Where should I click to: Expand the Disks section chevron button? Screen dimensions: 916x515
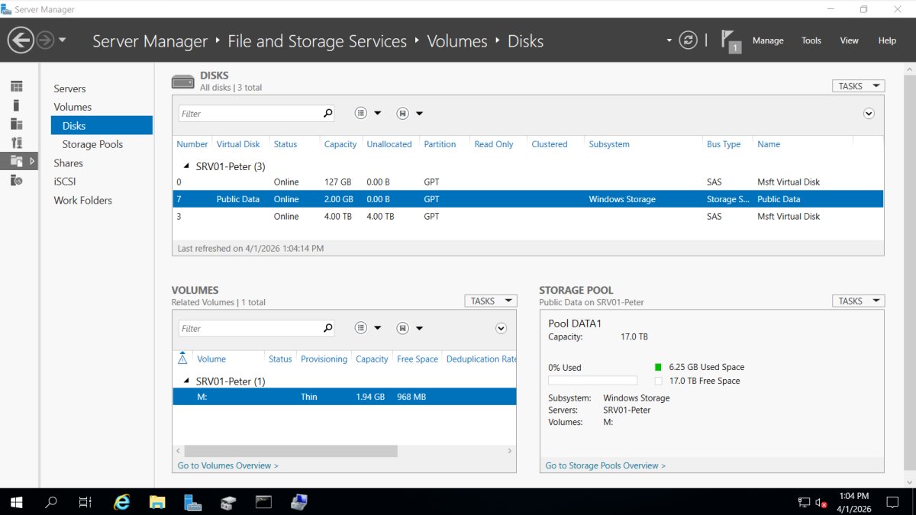[869, 114]
